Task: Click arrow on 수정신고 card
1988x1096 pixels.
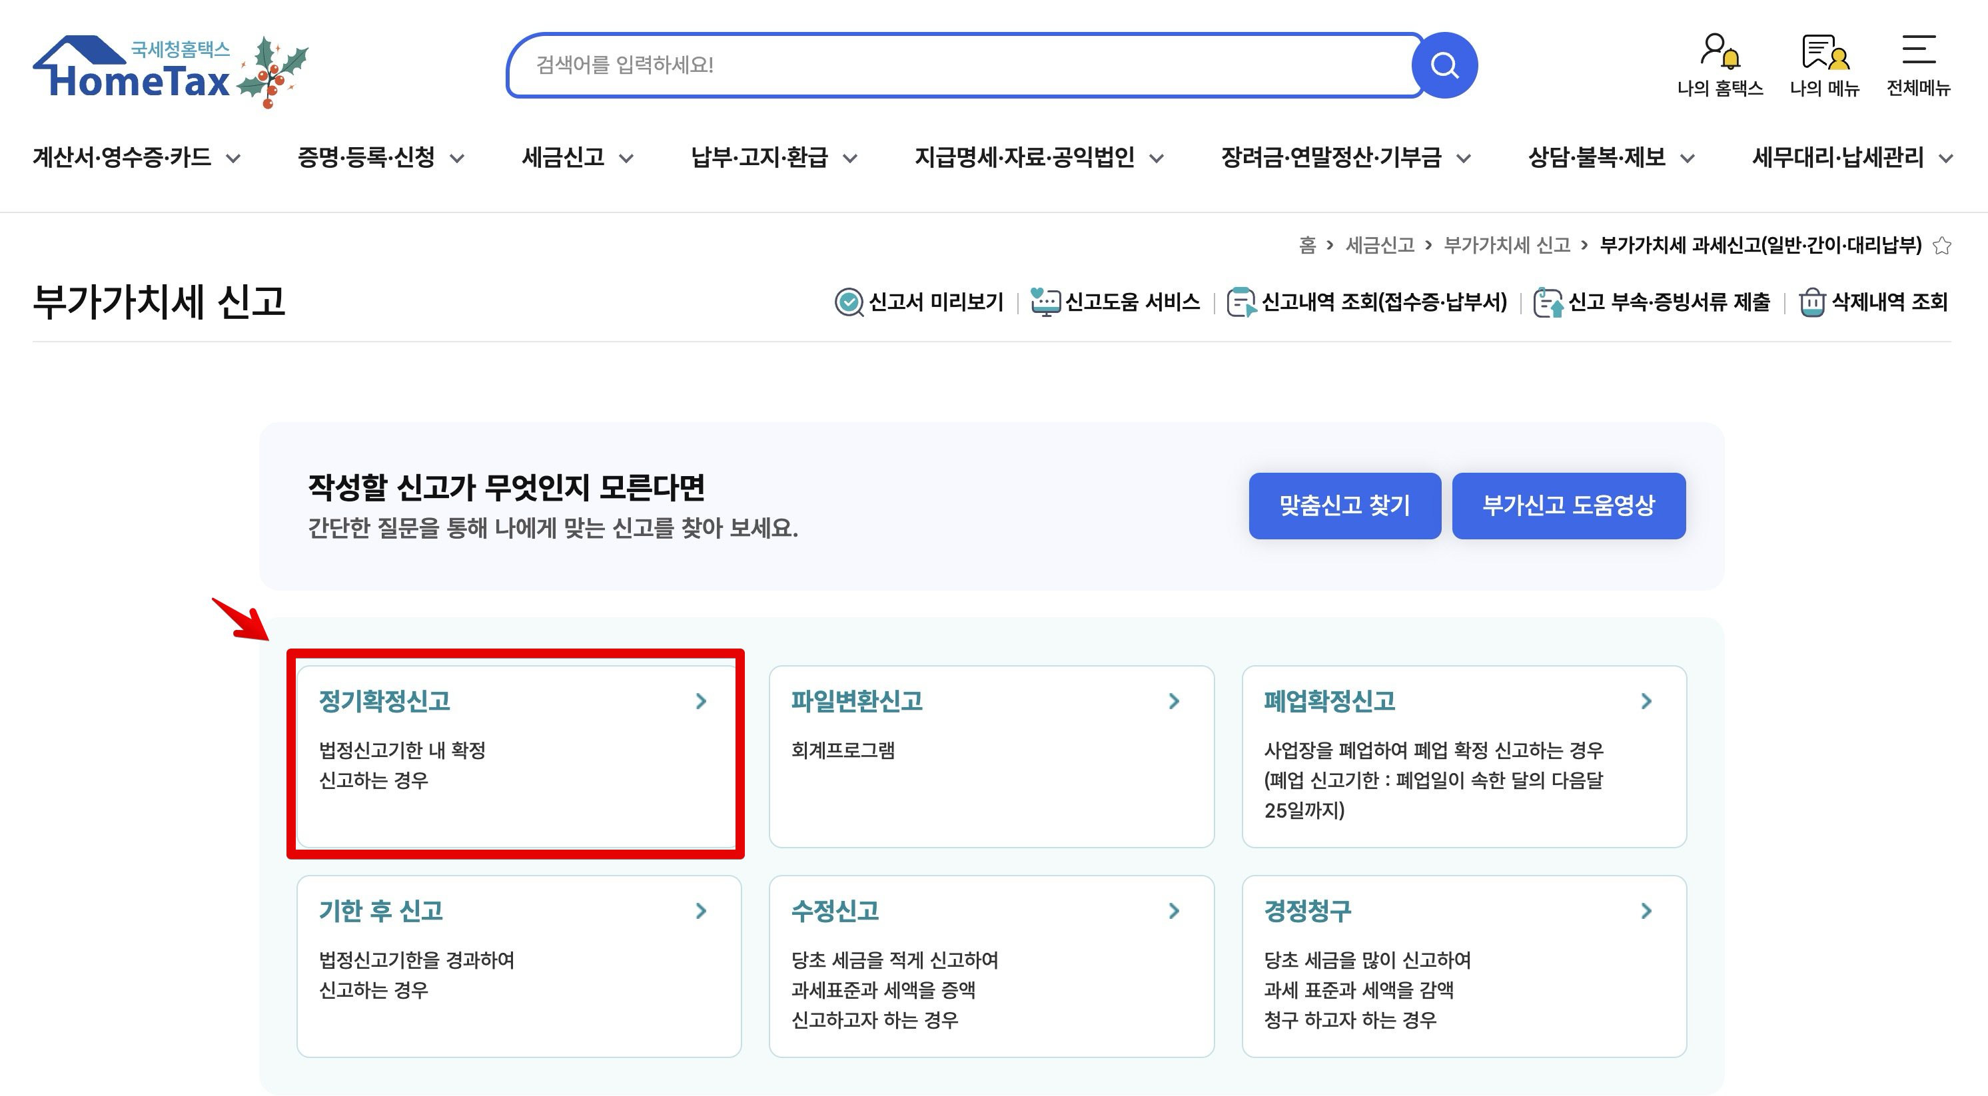Action: pyautogui.click(x=1174, y=911)
